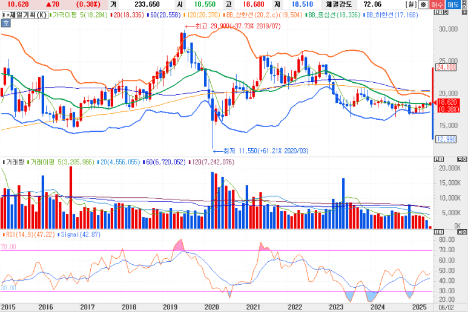The width and height of the screenshot is (468, 312).
Task: Close the volume panel
Action: click(x=464, y=160)
